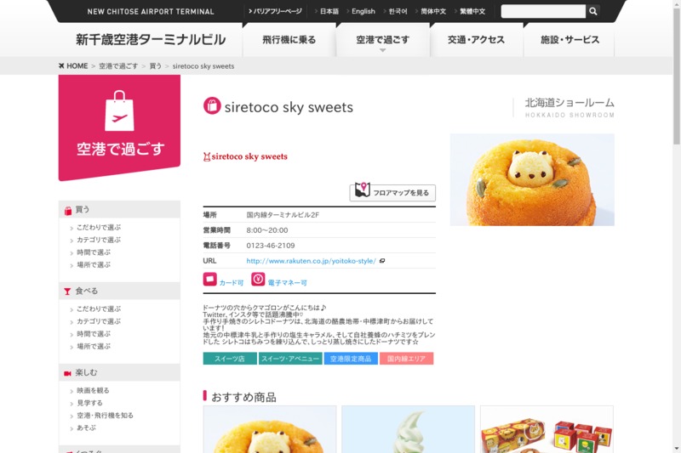Click the shopping bag icon beside 買う
This screenshot has height=453, width=681.
point(68,210)
